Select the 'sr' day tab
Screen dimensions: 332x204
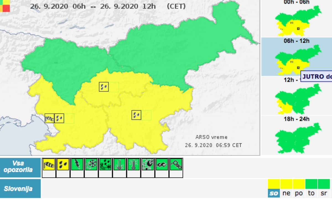pyautogui.click(x=324, y=193)
